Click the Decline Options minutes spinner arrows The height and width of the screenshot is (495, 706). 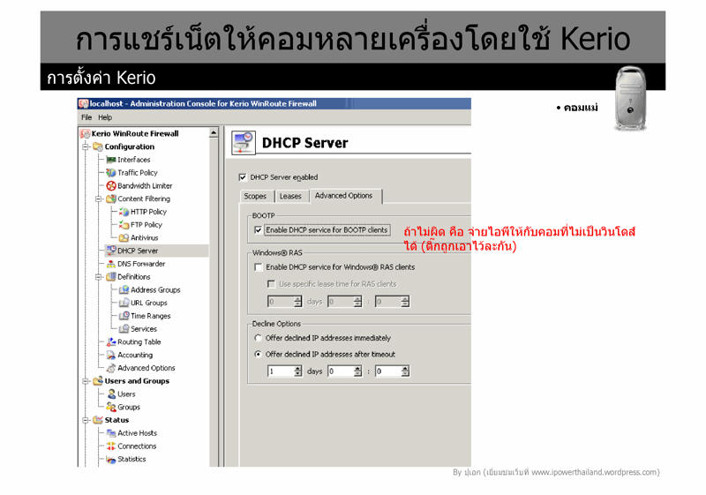click(x=405, y=371)
